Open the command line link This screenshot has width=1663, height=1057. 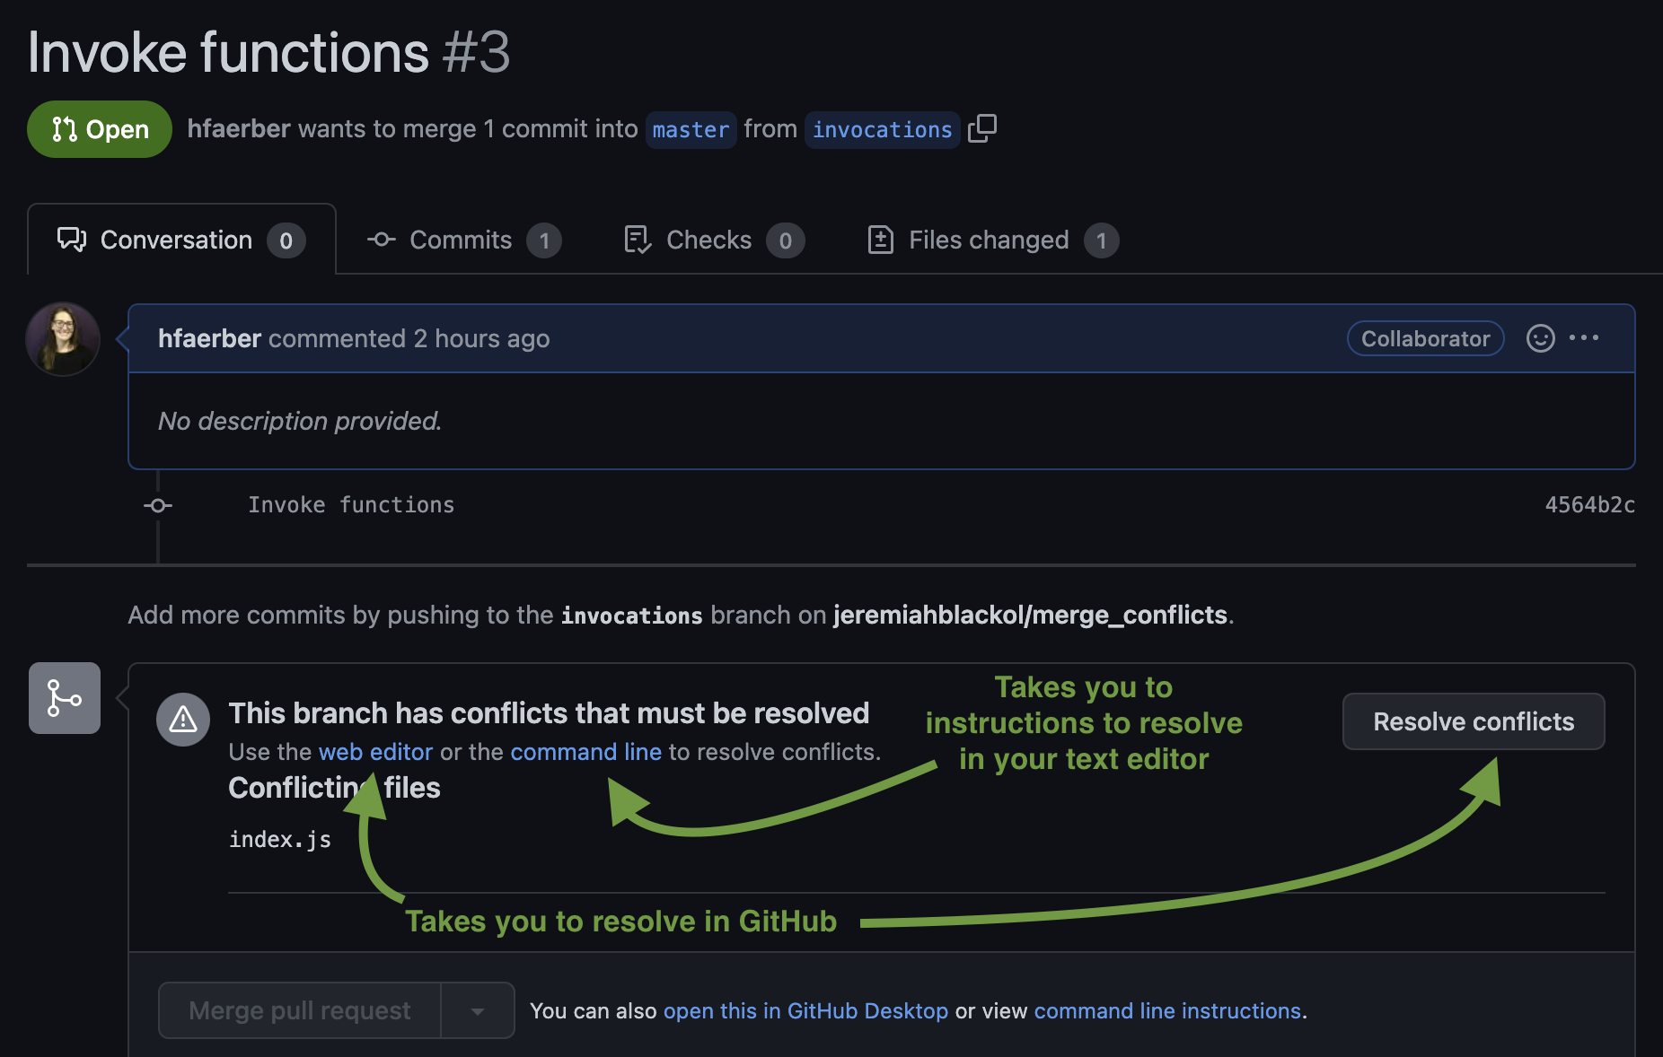coord(585,752)
